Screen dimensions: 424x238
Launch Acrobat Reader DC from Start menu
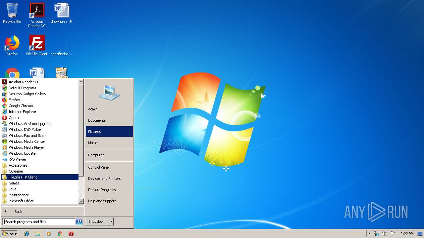pyautogui.click(x=40, y=82)
